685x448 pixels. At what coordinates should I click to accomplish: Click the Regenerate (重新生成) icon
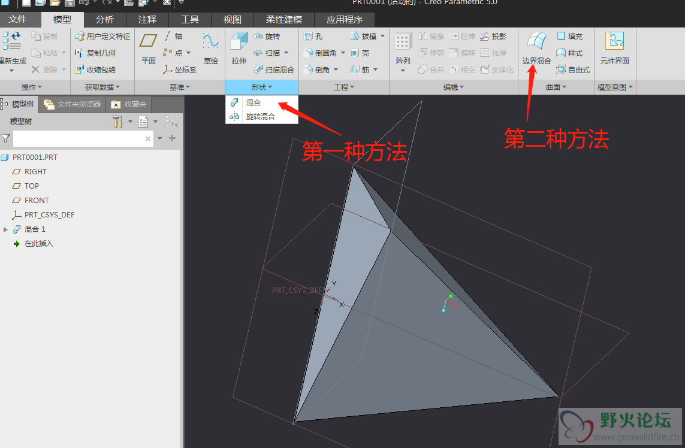[x=12, y=41]
